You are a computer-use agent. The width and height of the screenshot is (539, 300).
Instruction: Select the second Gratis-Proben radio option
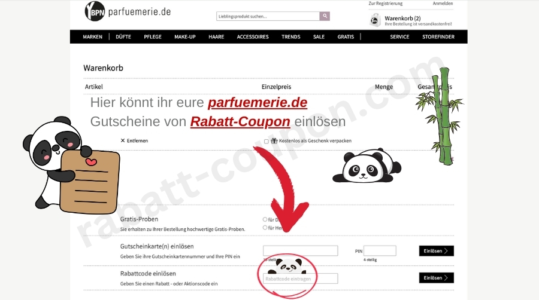265,228
